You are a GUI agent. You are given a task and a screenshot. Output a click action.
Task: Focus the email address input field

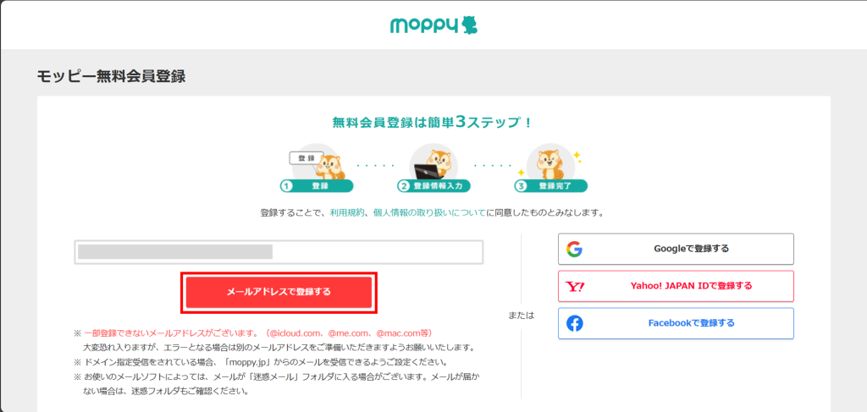tap(279, 252)
